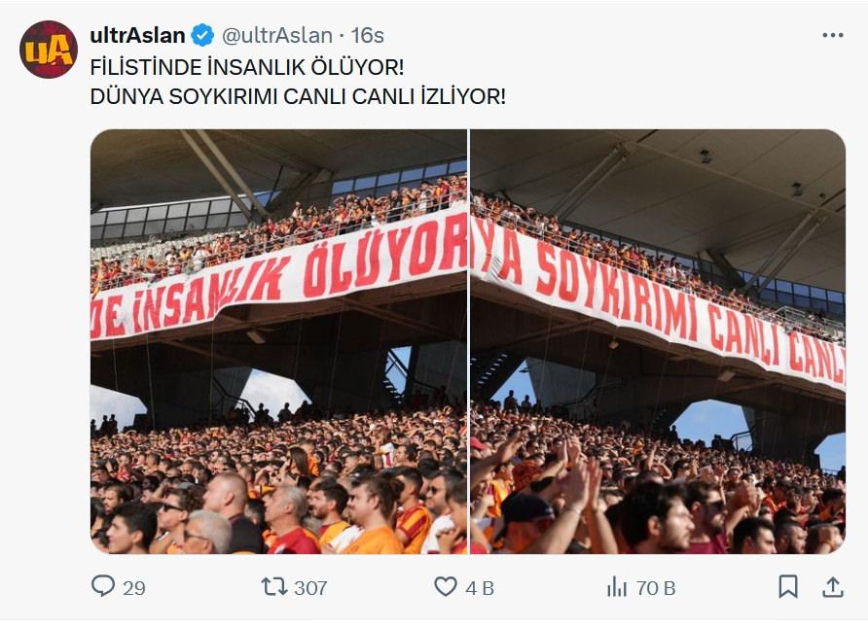Click the 16s timestamp link
The image size is (868, 627).
coord(368,35)
